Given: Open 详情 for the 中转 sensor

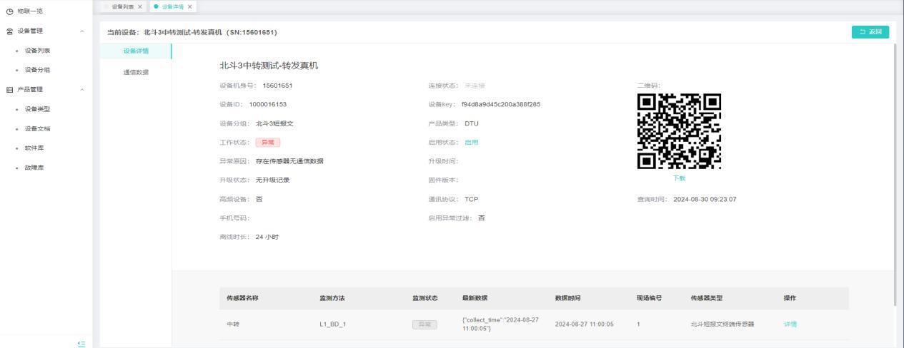Looking at the screenshot, I should pos(790,324).
